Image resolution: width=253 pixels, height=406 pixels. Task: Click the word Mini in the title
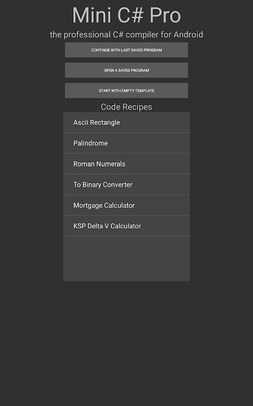click(x=92, y=15)
